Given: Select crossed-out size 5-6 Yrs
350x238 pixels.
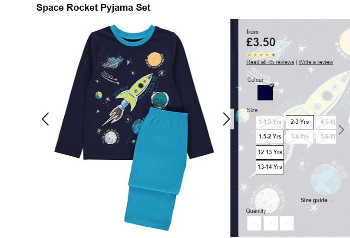Looking at the screenshot, I should coord(326,137).
